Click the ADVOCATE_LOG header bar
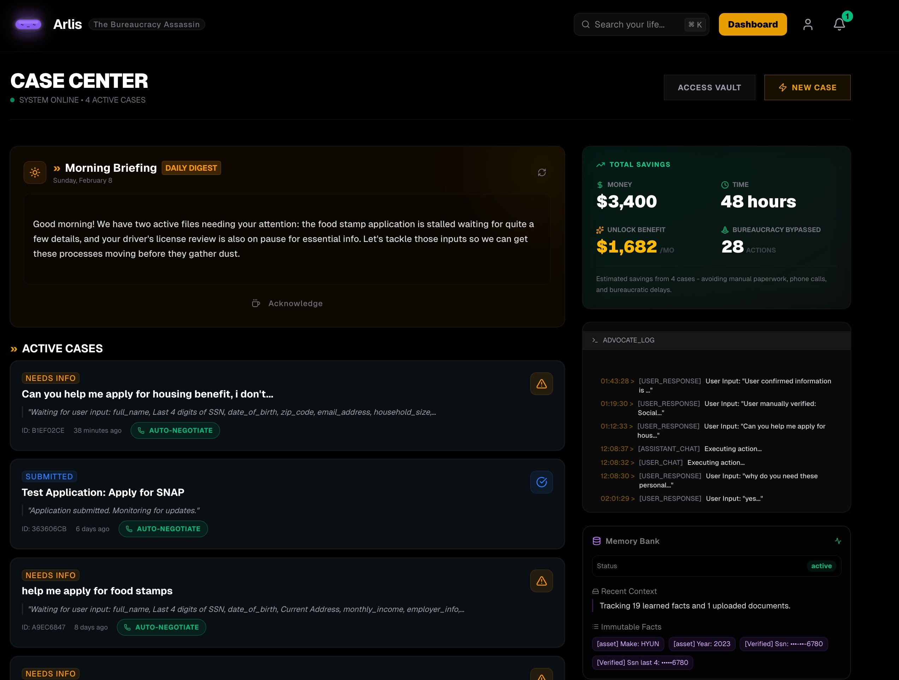 [716, 340]
